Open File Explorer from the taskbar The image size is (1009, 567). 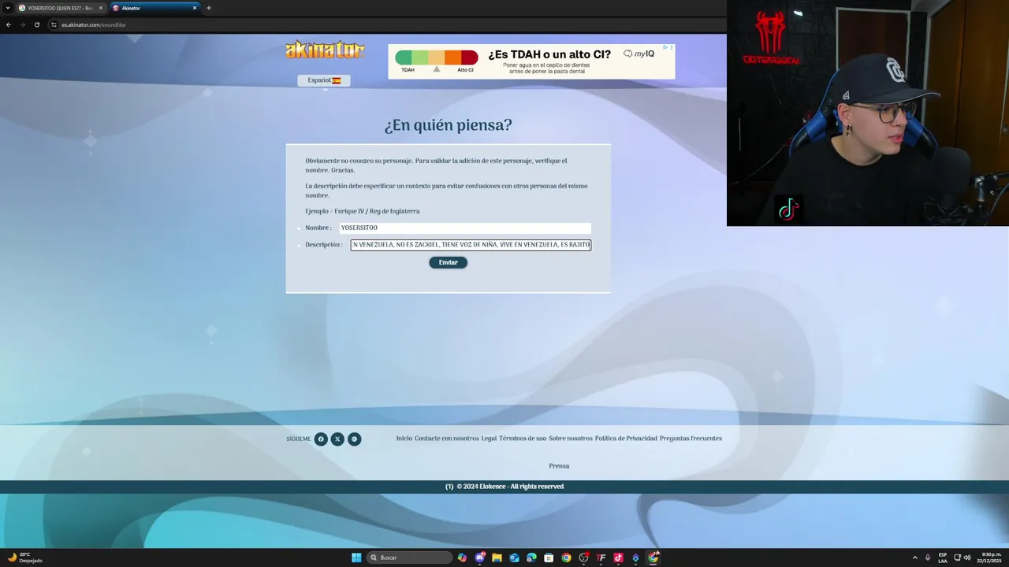point(497,558)
